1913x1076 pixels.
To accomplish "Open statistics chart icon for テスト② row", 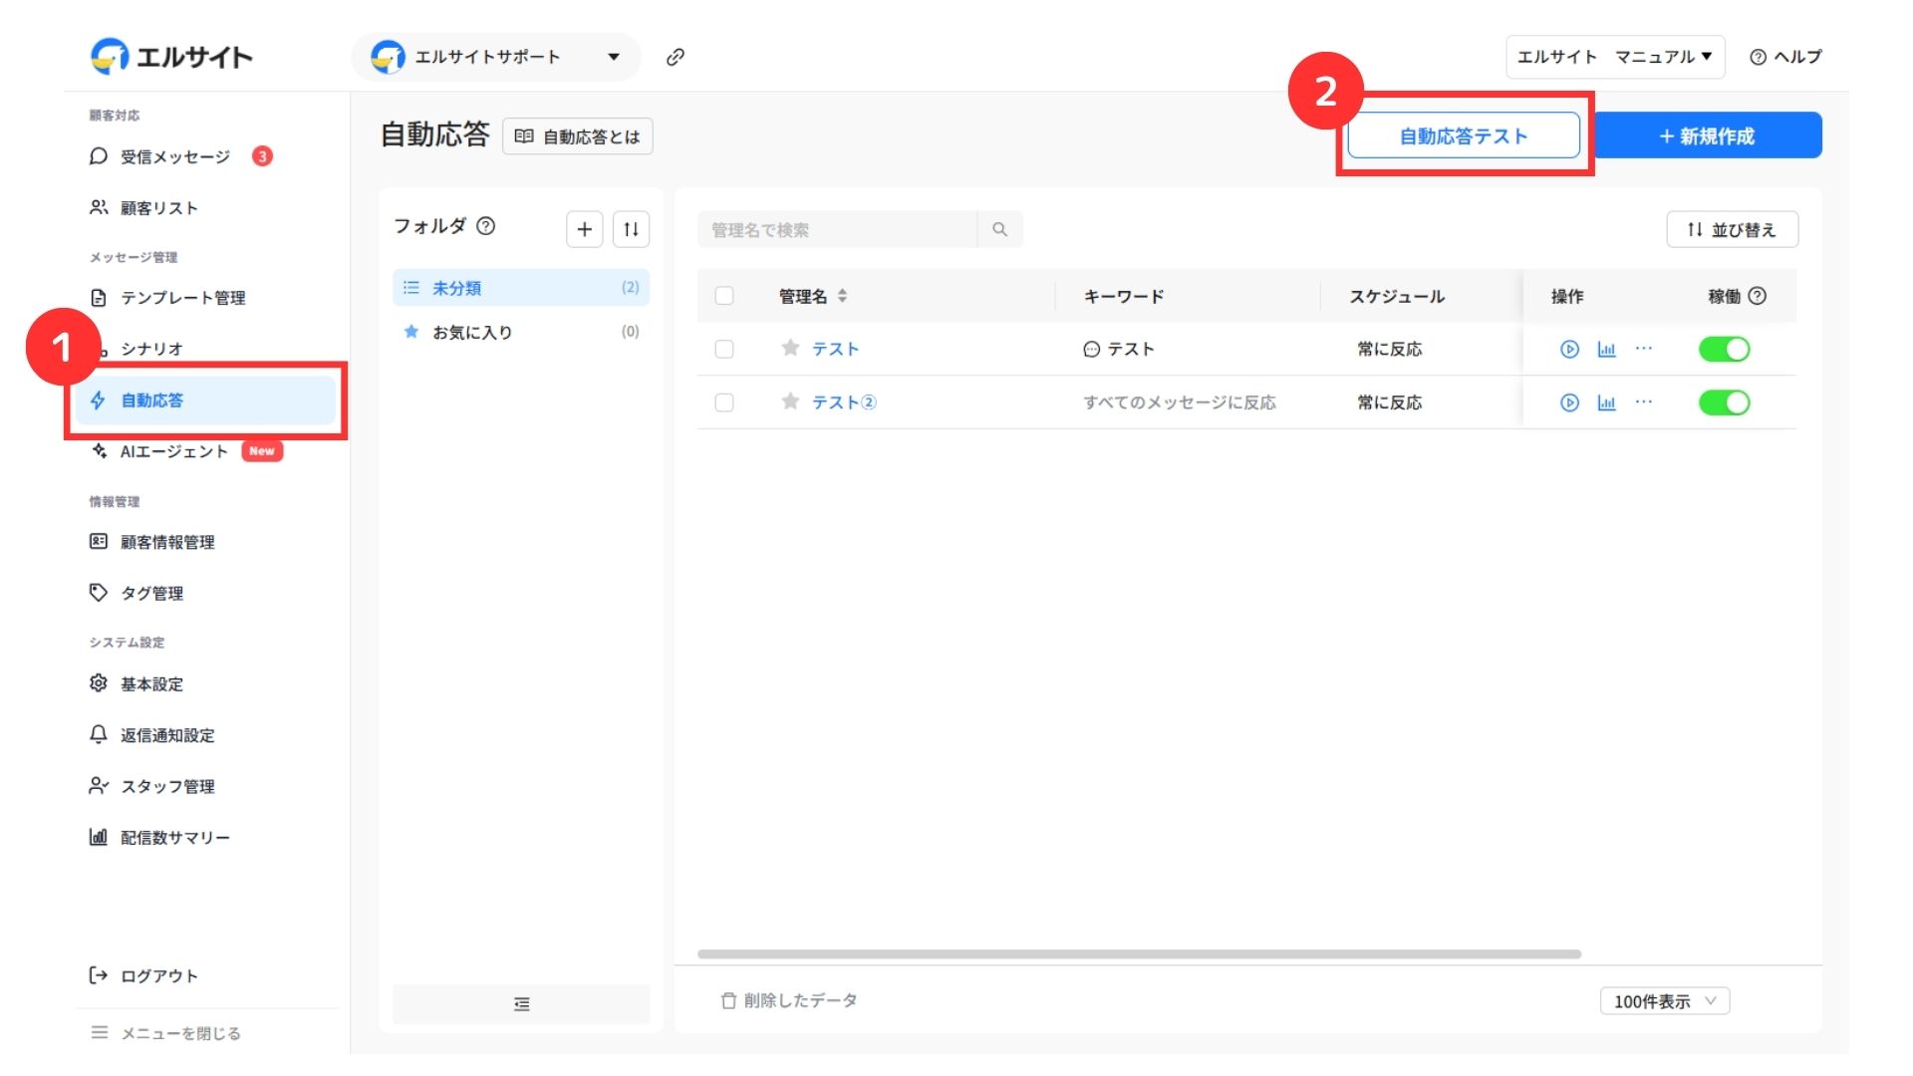I will point(1606,403).
